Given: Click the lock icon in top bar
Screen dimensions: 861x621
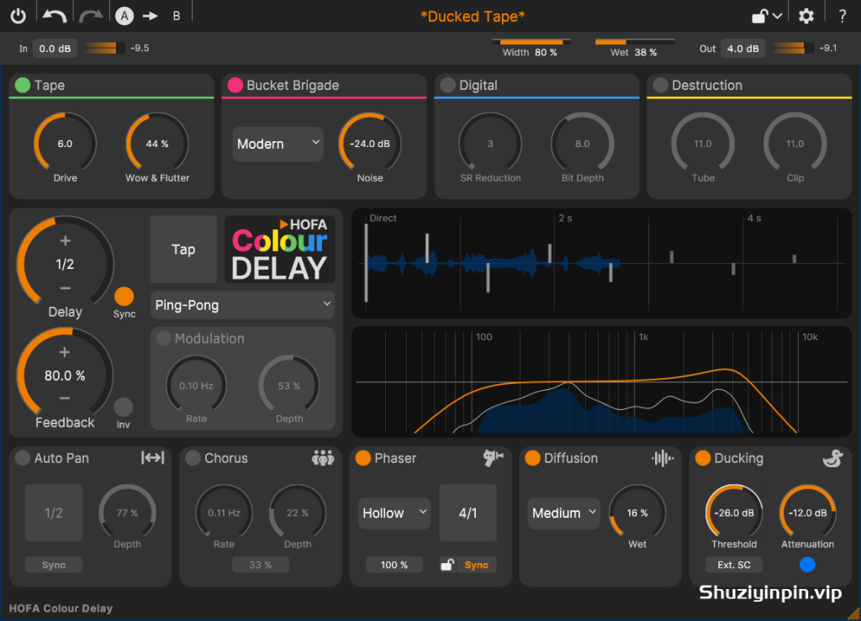Looking at the screenshot, I should click(759, 16).
